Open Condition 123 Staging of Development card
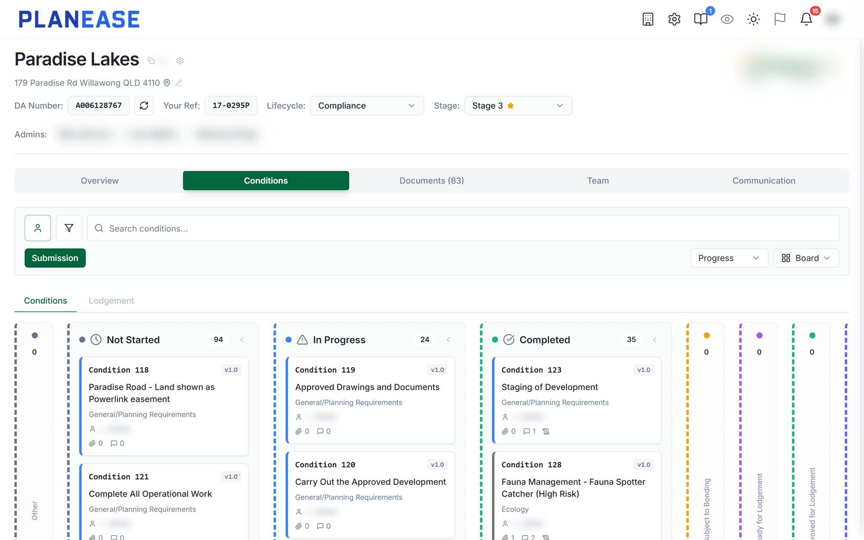Image resolution: width=864 pixels, height=540 pixels. tap(577, 400)
